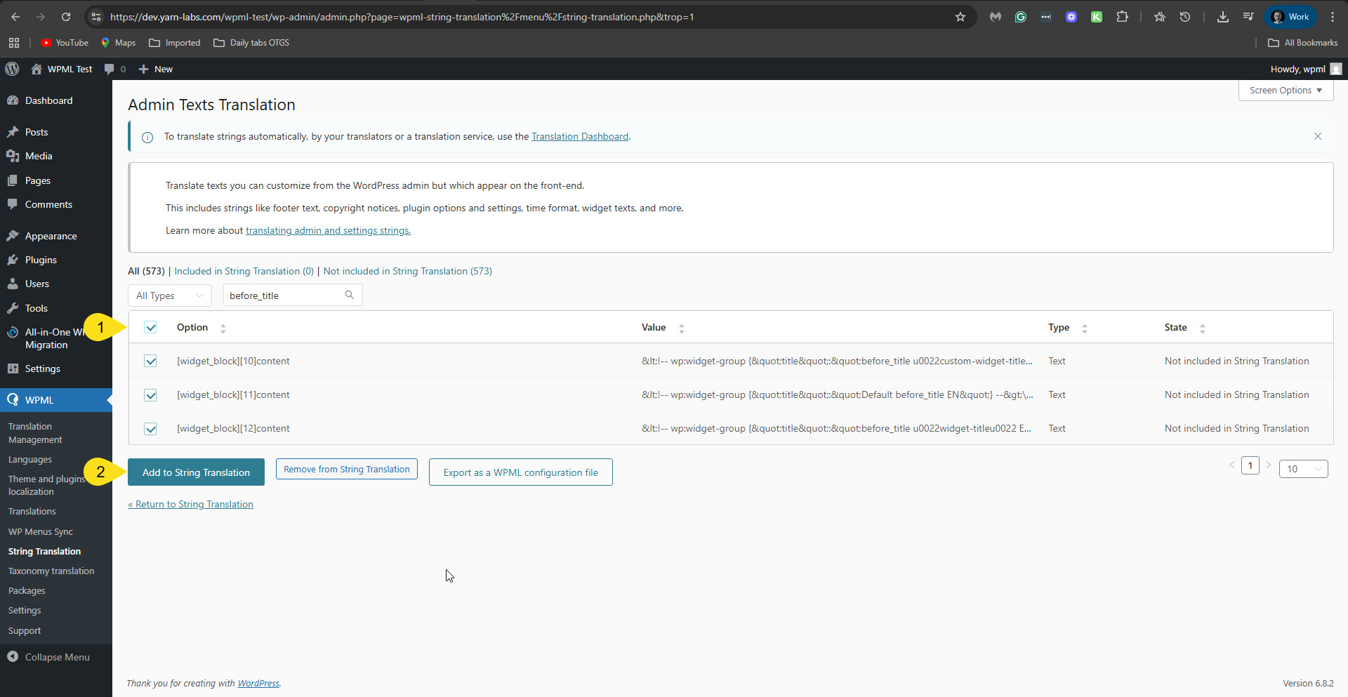Open Translation Management in WPML submenu
Image resolution: width=1348 pixels, height=697 pixels.
coord(35,433)
